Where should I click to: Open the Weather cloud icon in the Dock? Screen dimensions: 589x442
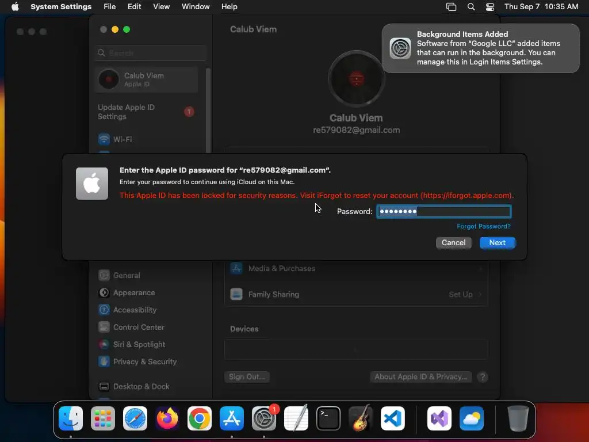[x=472, y=418]
